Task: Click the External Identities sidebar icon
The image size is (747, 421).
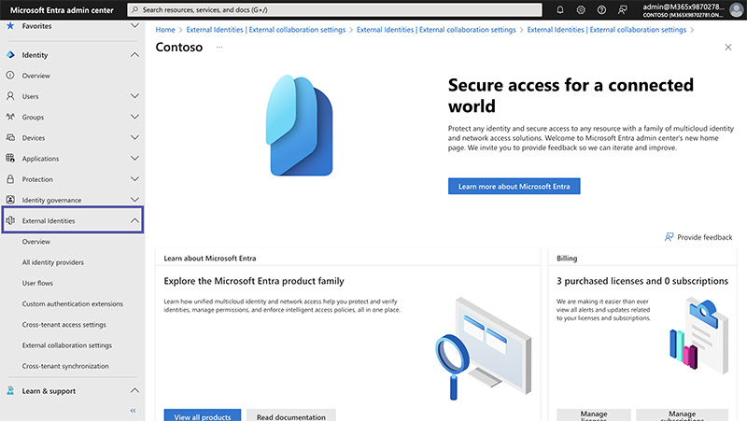Action: coord(10,221)
